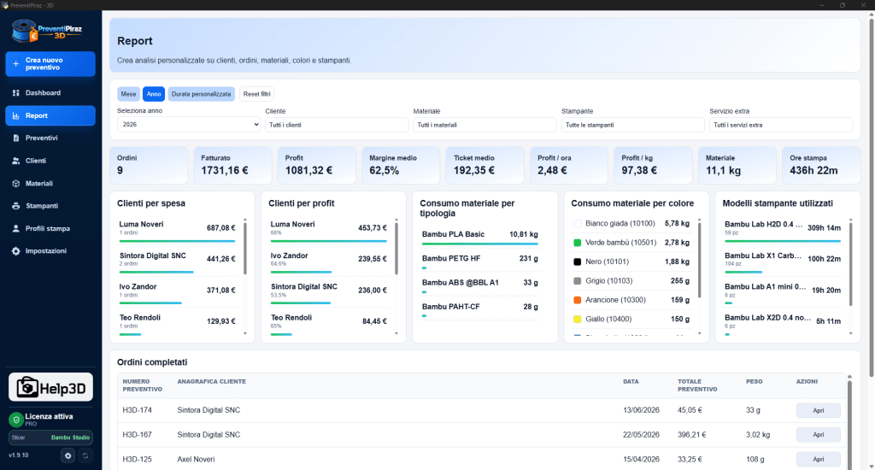875x470 pixels.
Task: Click the Verde bambù green color swatch
Action: [578, 242]
